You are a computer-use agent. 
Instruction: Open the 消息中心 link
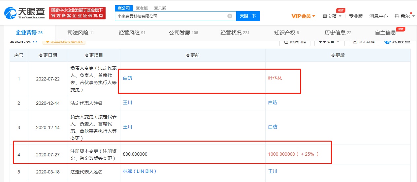[378, 16]
